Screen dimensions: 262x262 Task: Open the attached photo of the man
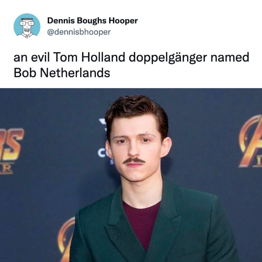tap(131, 175)
